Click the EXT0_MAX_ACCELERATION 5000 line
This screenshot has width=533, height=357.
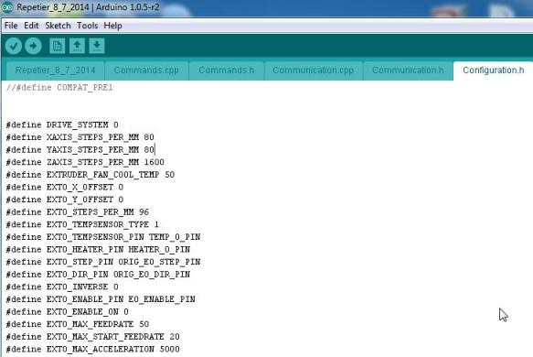coord(93,349)
